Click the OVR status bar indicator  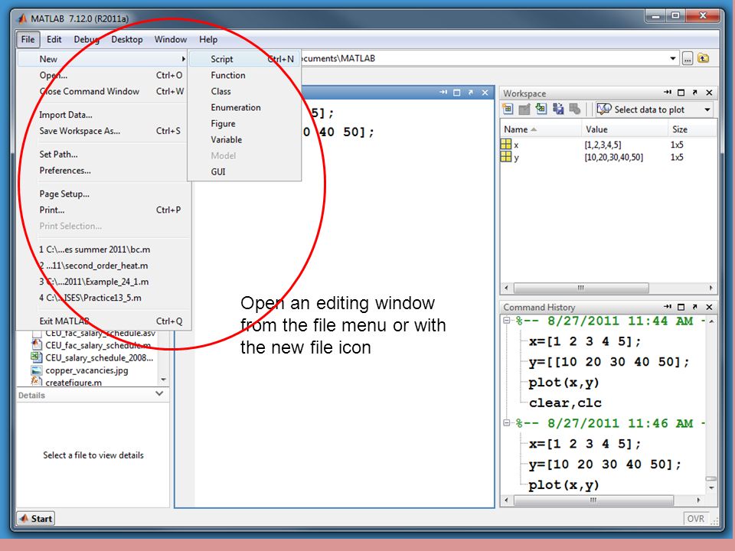696,519
